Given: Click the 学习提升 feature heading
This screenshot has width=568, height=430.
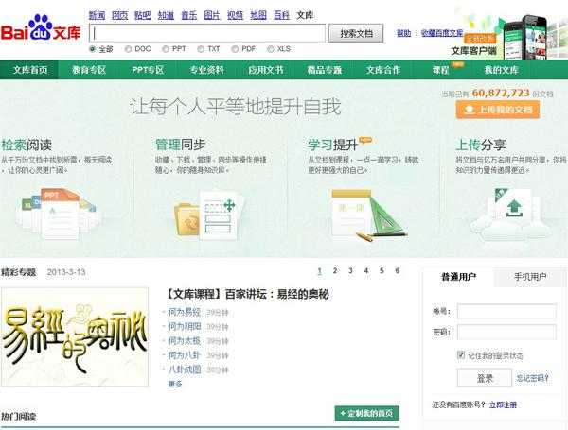Looking at the screenshot, I should pyautogui.click(x=332, y=145).
